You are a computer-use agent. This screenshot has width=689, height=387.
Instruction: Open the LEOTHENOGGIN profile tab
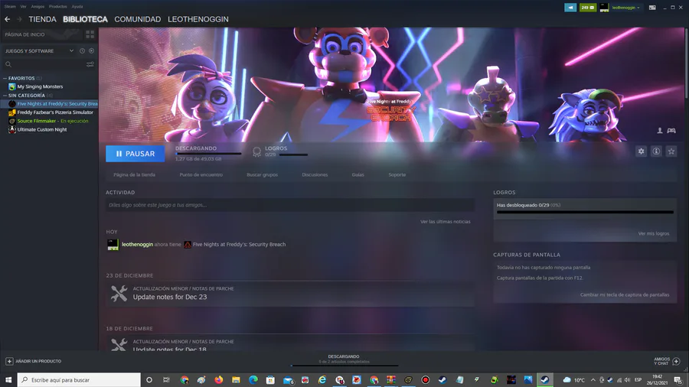click(198, 19)
